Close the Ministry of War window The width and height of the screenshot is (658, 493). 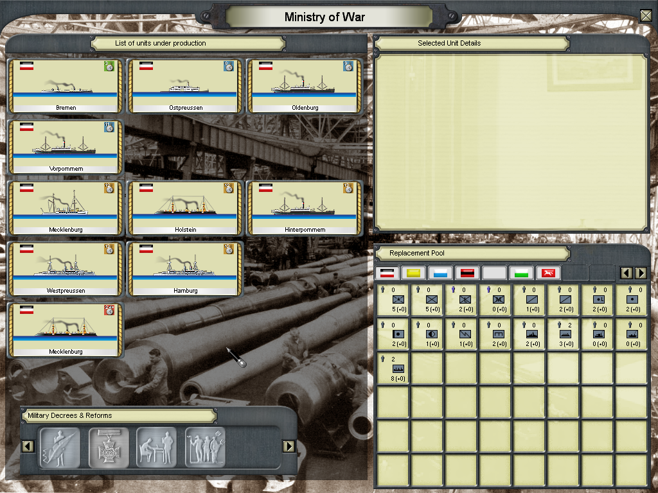tap(646, 16)
